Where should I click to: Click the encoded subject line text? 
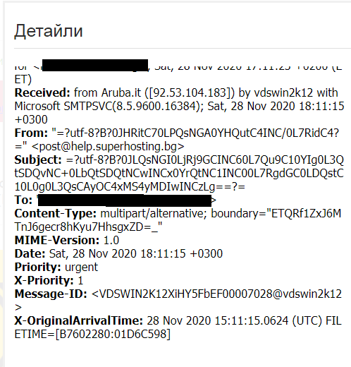tap(179, 174)
